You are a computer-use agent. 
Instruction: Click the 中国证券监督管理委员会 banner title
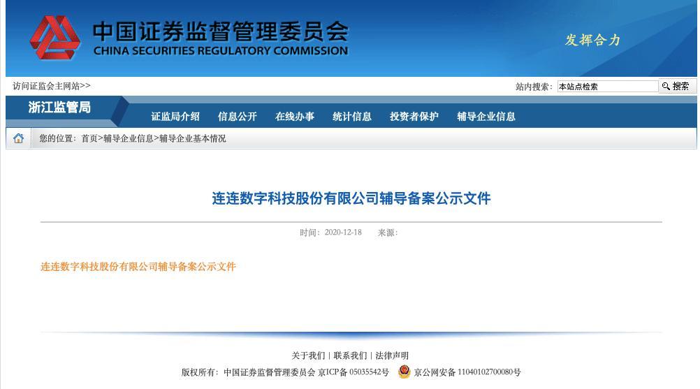pyautogui.click(x=221, y=31)
